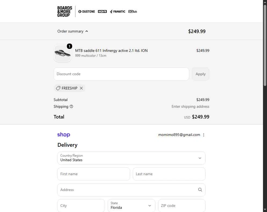Click the address search magnifier icon
The height and width of the screenshot is (212, 267).
[200, 190]
